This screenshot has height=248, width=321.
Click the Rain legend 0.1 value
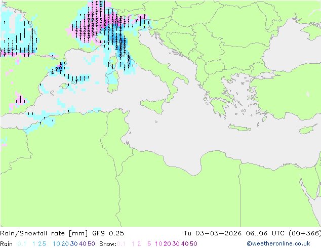[x=22, y=244]
